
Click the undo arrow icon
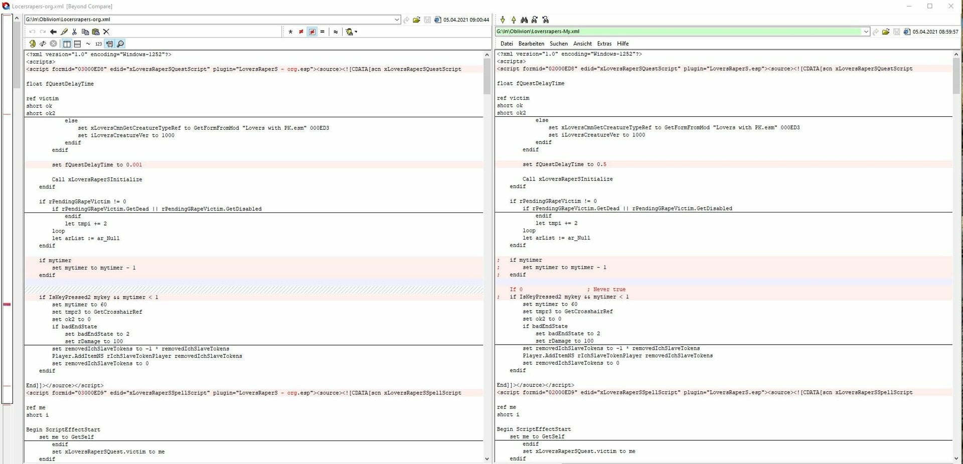point(33,32)
